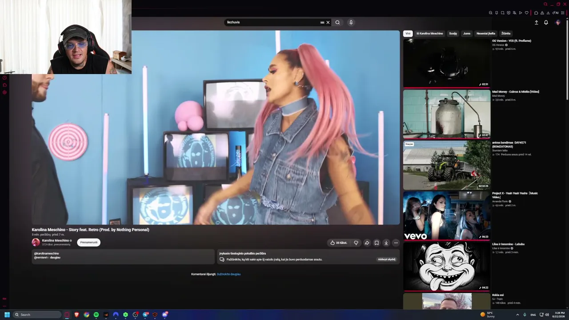569x320 pixels.
Task: Dislike the video with thumbs-down
Action: click(356, 243)
